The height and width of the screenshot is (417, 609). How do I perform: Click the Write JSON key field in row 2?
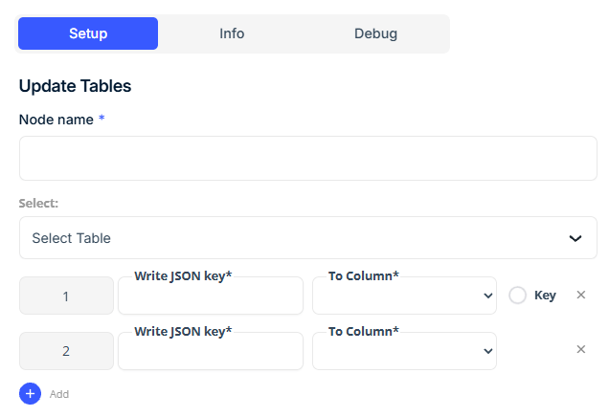(211, 351)
